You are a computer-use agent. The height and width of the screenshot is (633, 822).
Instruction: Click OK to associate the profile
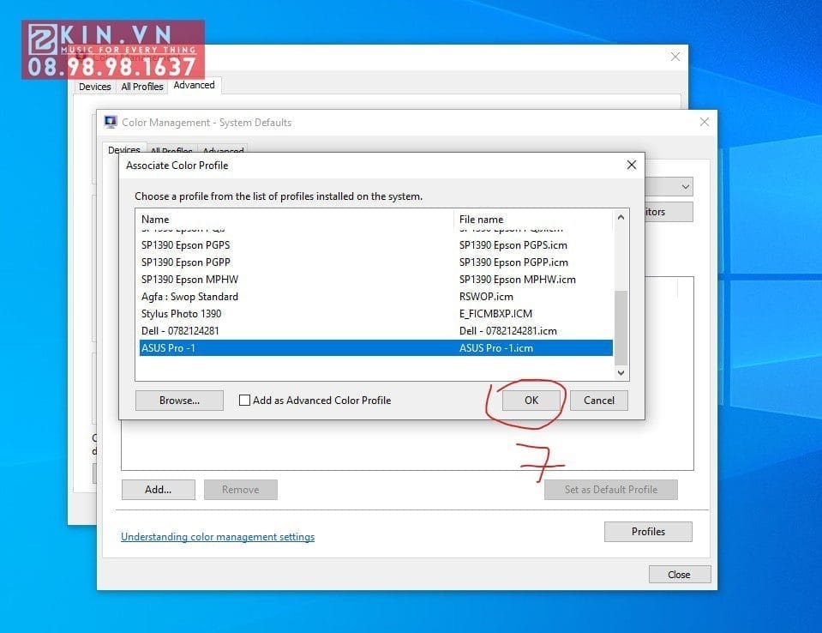click(531, 400)
